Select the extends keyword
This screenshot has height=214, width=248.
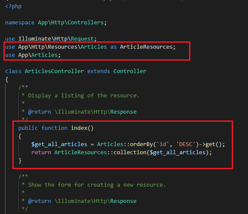(x=99, y=71)
